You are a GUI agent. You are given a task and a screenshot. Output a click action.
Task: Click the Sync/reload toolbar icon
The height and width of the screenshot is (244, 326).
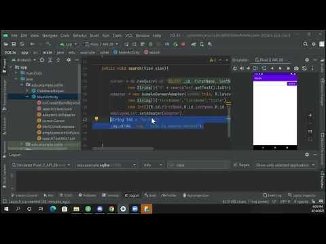pos(22,44)
